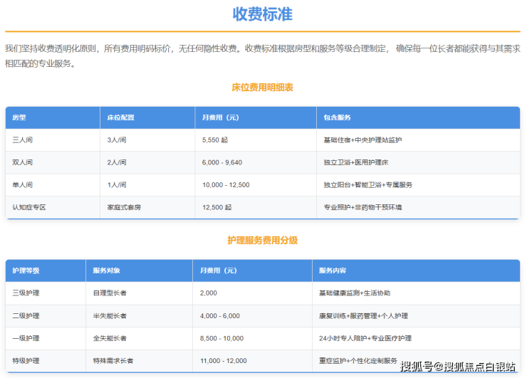This screenshot has width=527, height=378.
Task: Click the 半失能长者 cell
Action: 110,315
